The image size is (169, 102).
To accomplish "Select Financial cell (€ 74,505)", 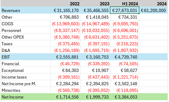I will click(124, 64).
